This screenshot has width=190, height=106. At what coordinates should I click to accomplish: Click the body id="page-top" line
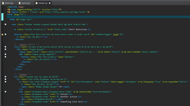(21, 19)
